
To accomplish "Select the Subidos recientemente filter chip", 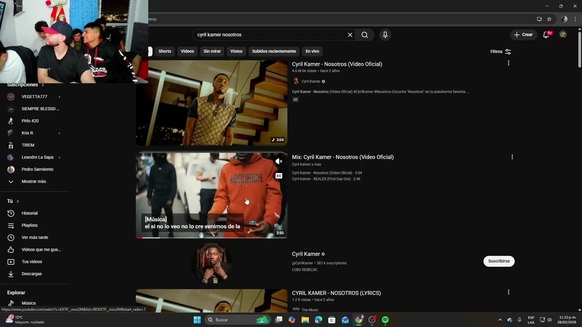I will coord(274,51).
